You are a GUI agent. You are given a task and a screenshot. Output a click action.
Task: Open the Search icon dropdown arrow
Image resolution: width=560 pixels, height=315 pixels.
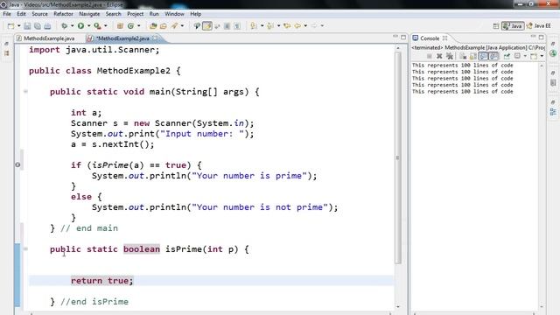coord(182,25)
